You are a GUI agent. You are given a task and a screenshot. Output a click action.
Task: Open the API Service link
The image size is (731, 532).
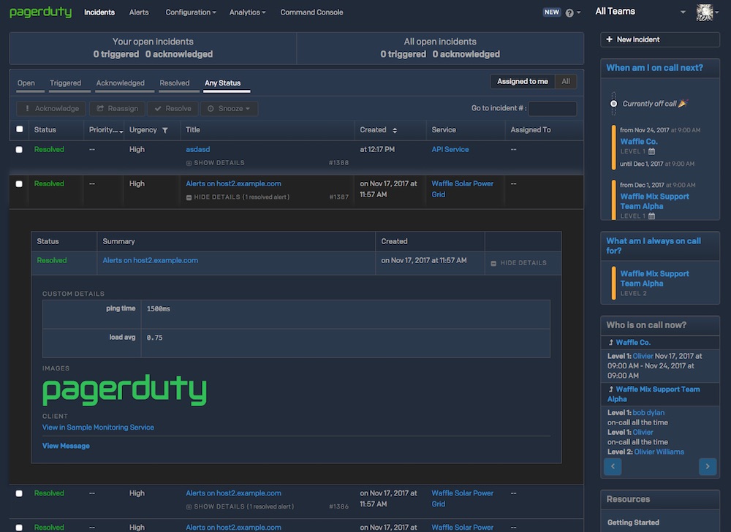450,150
